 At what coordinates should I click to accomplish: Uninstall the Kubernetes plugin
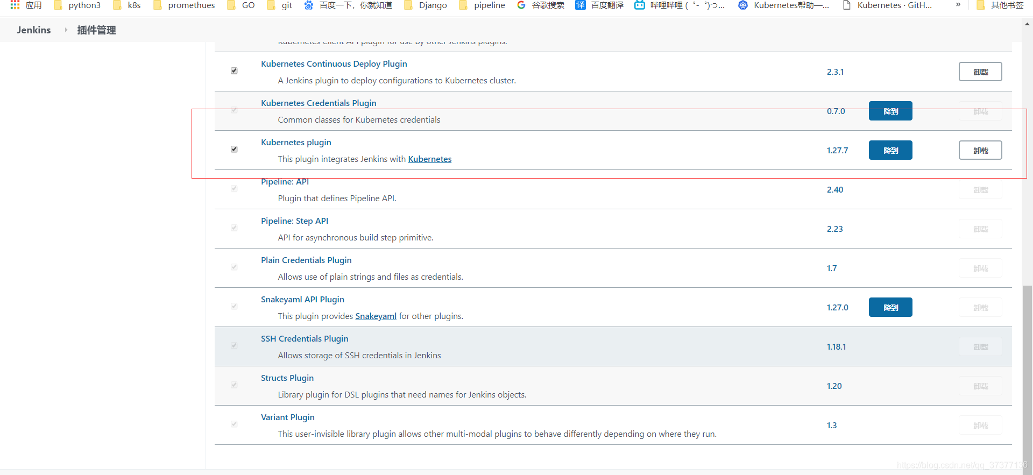(980, 150)
